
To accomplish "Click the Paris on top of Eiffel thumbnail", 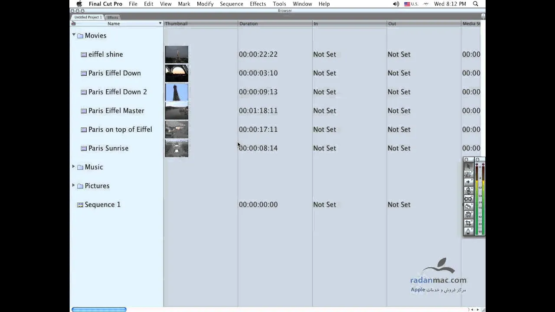I will click(176, 130).
